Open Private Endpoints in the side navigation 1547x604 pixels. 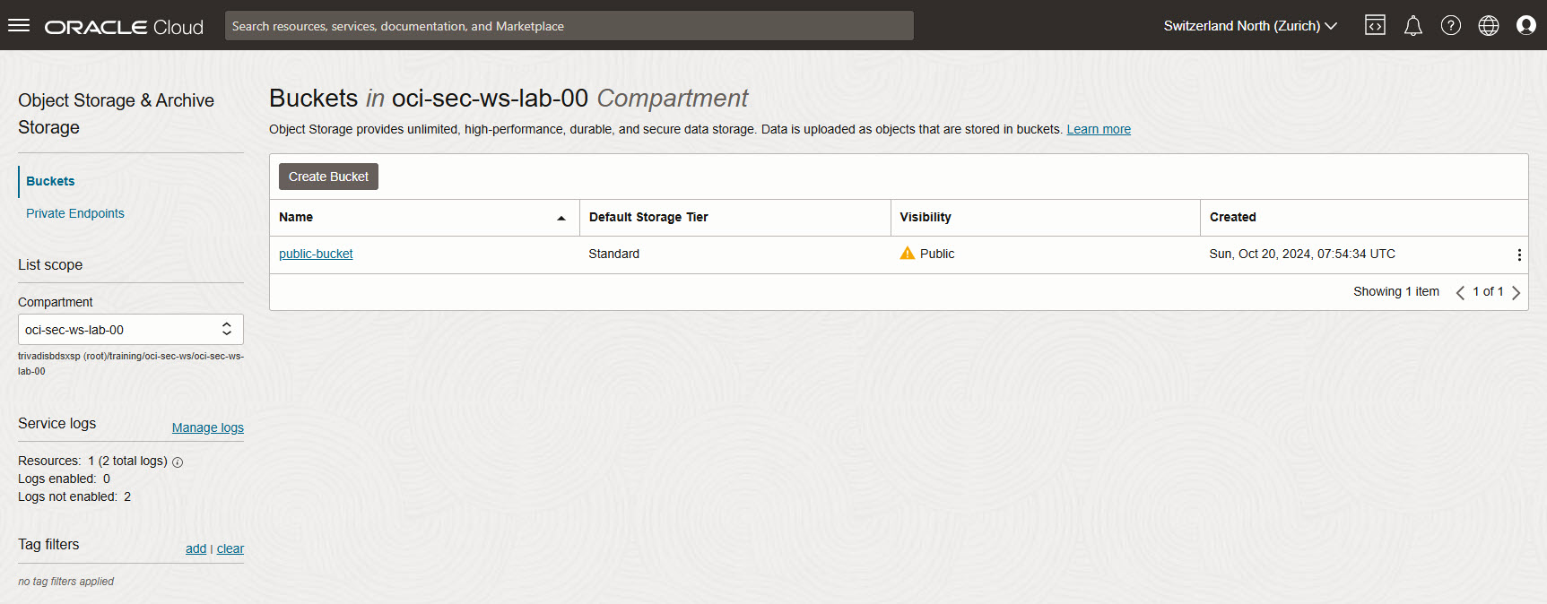[x=75, y=213]
